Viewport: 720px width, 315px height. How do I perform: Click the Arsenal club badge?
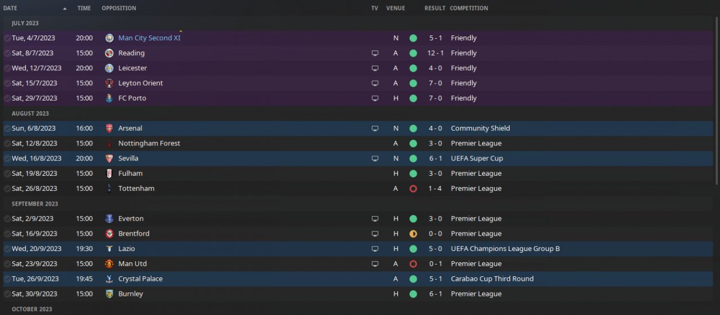coord(109,128)
